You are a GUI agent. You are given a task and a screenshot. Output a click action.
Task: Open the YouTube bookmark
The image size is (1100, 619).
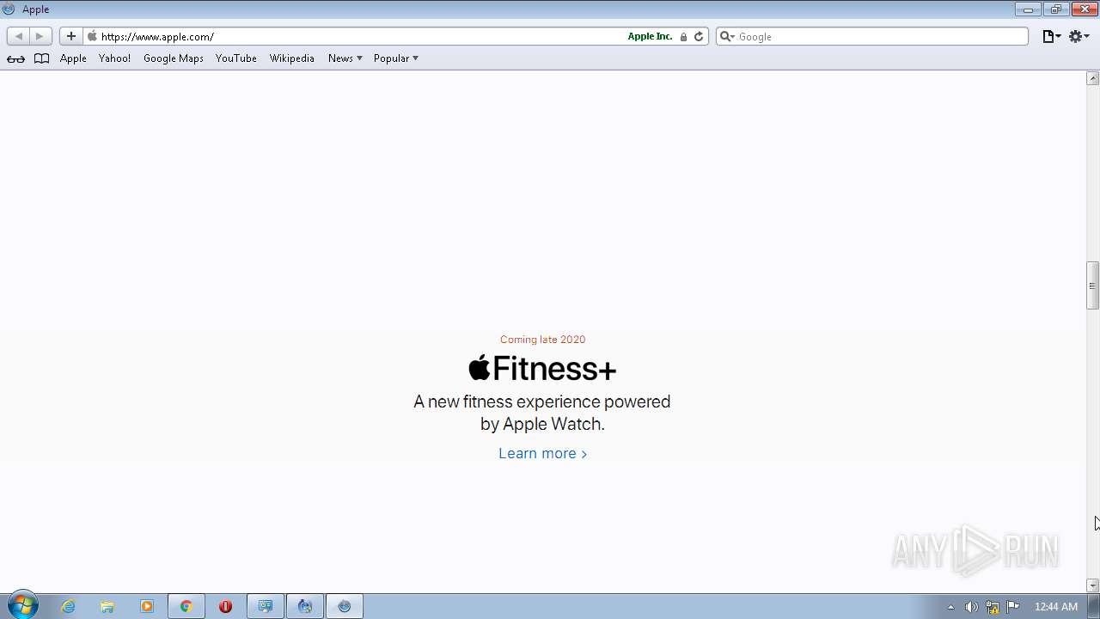(236, 58)
